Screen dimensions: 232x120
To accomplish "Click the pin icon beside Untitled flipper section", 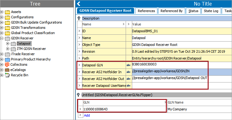I will (78, 95).
